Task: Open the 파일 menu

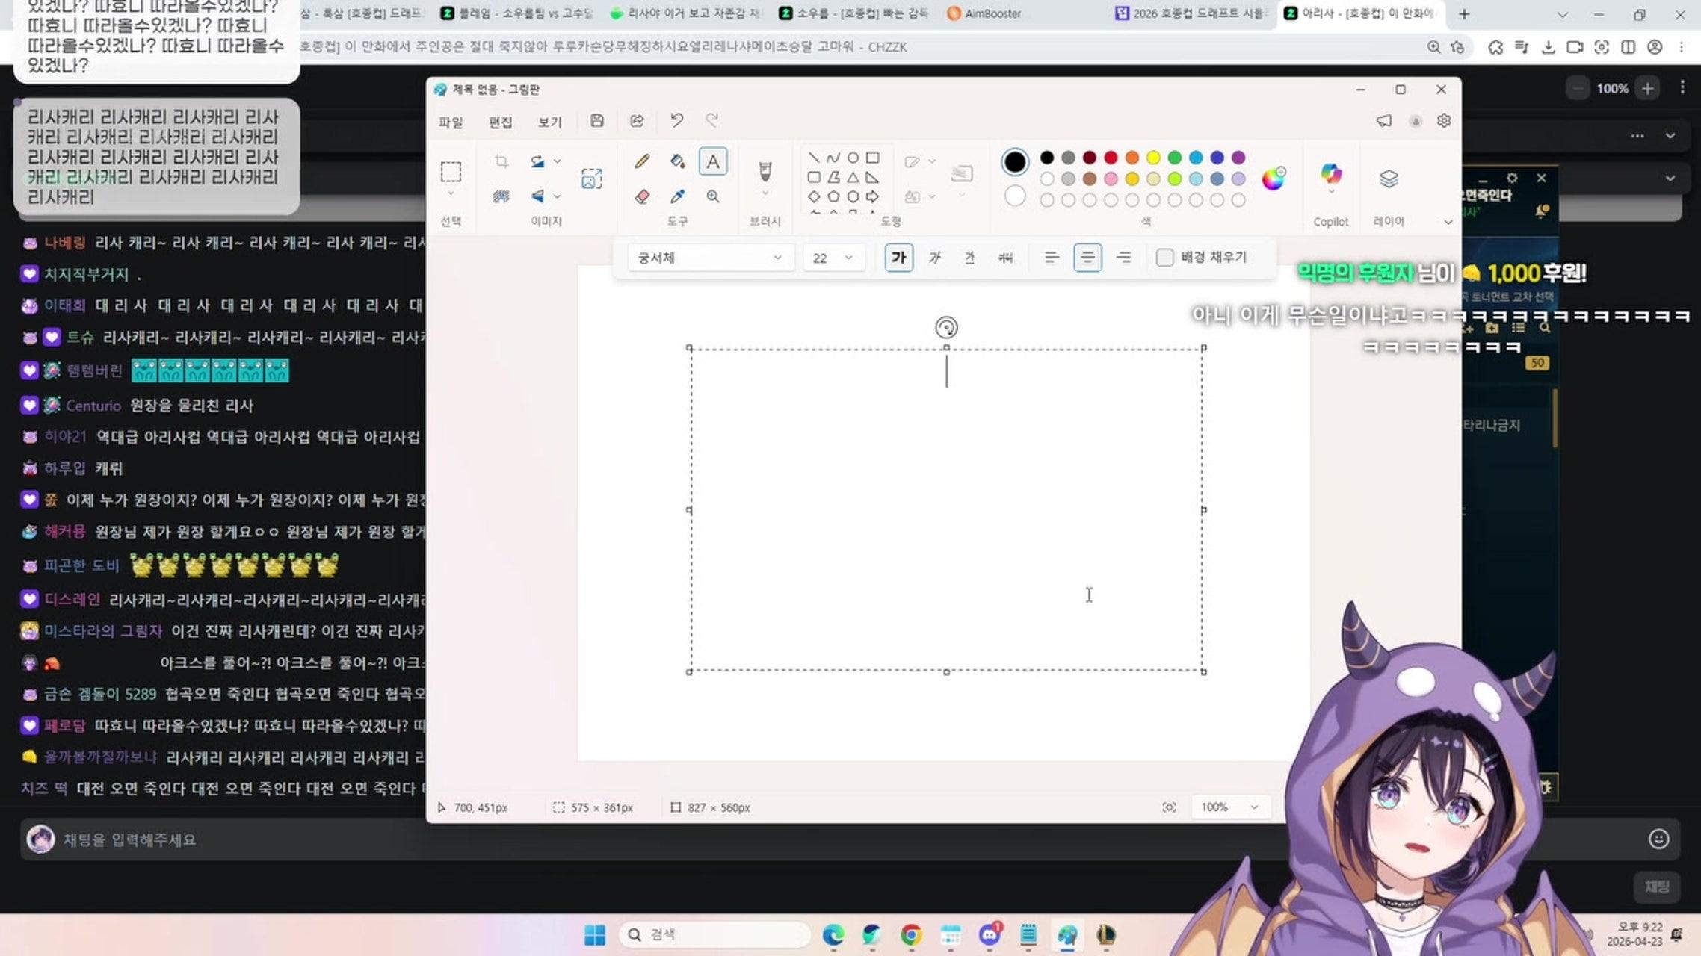Action: coord(451,122)
